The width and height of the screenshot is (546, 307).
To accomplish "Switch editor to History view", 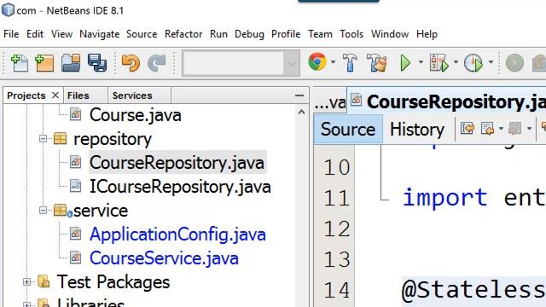I will click(x=417, y=129).
